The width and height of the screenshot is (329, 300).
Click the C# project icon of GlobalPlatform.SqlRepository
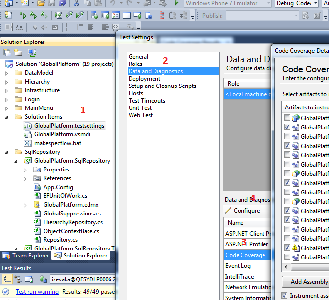(28, 161)
